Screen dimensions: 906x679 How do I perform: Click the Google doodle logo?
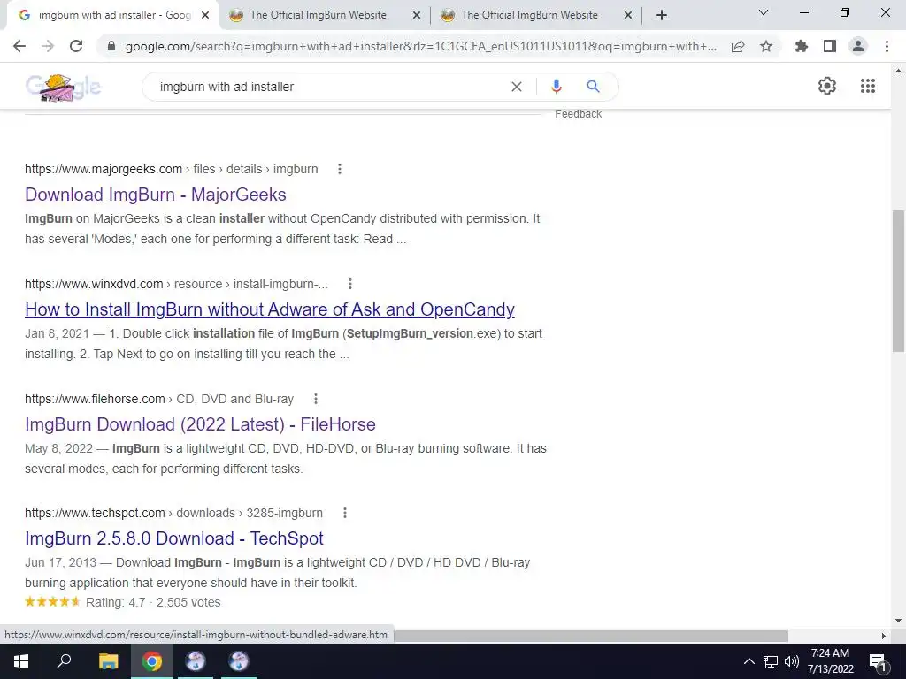[63, 88]
